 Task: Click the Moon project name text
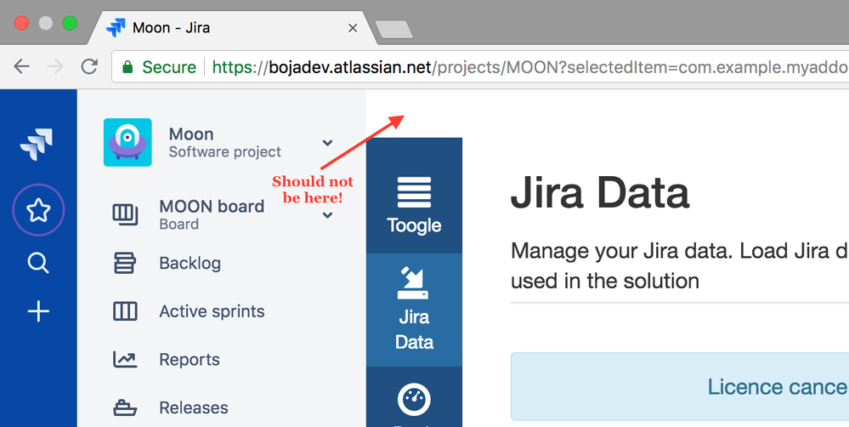[x=191, y=134]
